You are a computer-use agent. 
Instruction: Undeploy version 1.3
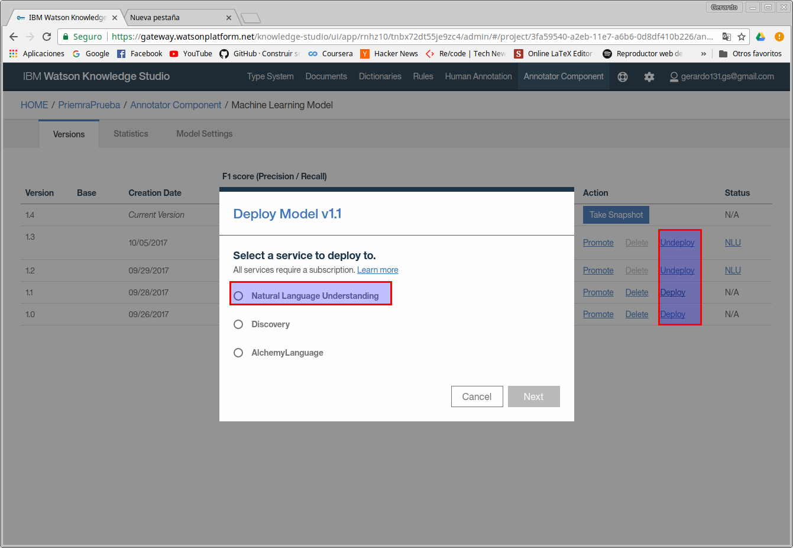pos(677,243)
